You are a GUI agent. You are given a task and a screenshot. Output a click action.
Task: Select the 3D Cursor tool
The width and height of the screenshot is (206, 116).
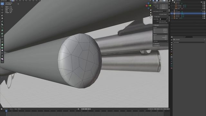pyautogui.click(x=2, y=6)
